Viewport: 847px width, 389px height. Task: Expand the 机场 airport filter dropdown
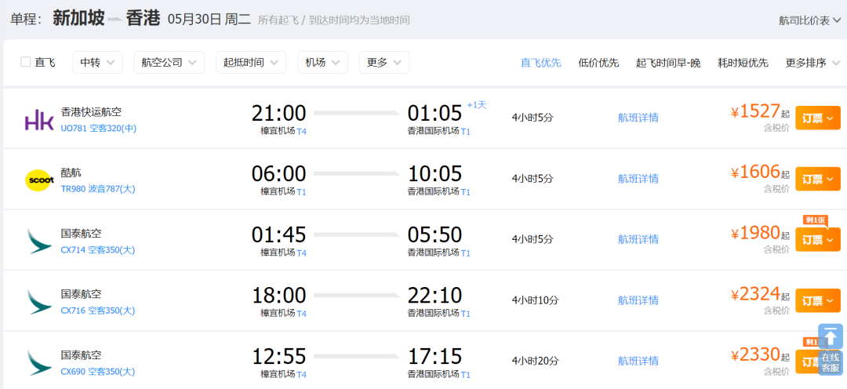point(322,62)
